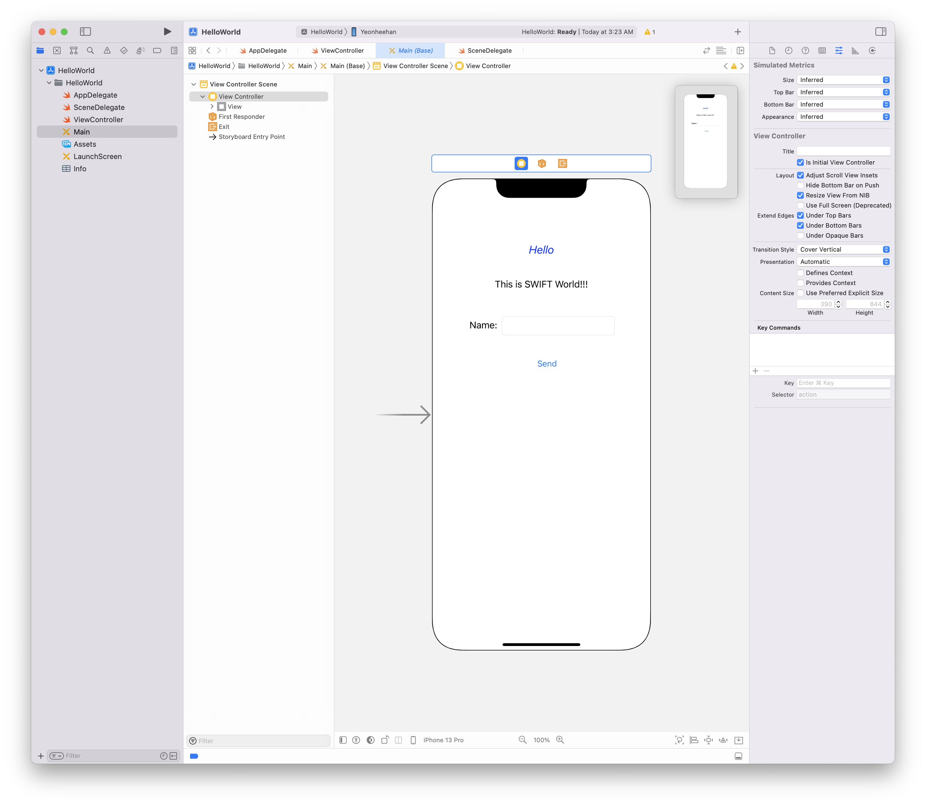Show the File inspector
Image resolution: width=926 pixels, height=805 pixels.
coord(772,50)
